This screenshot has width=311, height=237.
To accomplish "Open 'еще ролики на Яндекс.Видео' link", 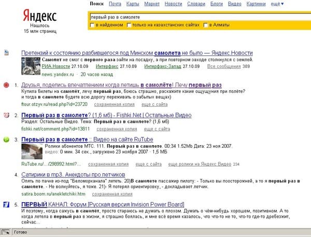I will point(200,164).
